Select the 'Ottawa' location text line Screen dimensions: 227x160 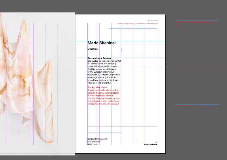tap(92, 49)
